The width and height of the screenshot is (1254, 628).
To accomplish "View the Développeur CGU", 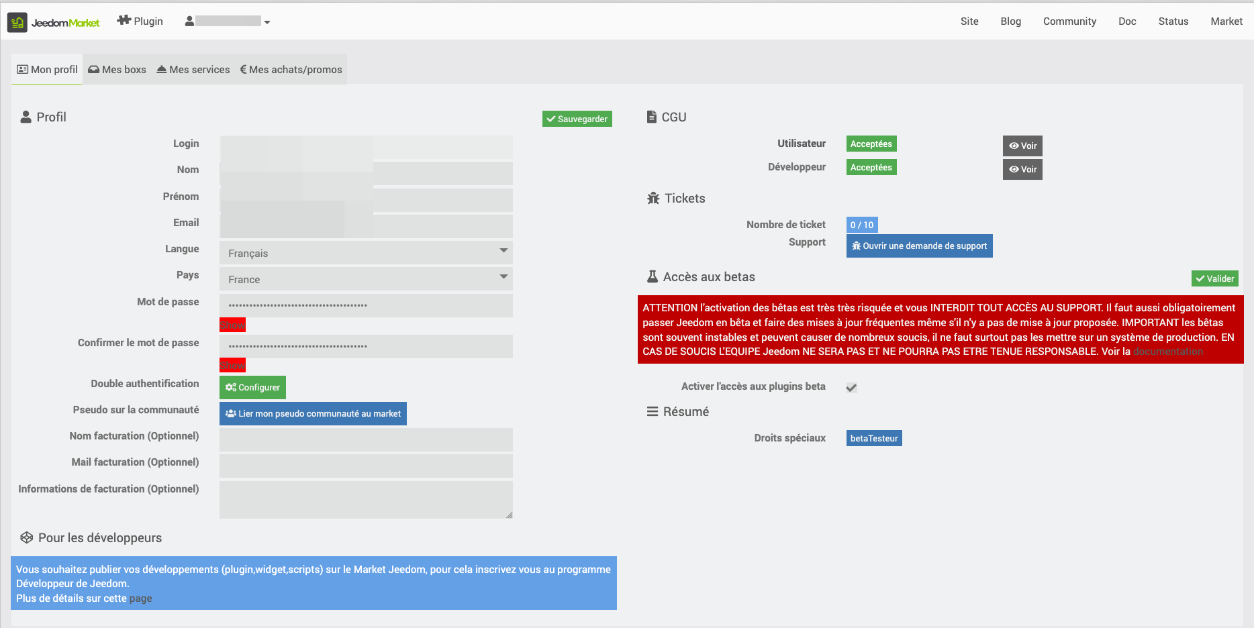I will (1022, 169).
